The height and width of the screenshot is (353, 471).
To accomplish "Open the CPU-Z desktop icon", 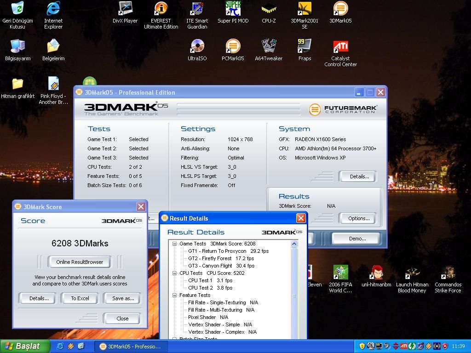I will pos(269,12).
